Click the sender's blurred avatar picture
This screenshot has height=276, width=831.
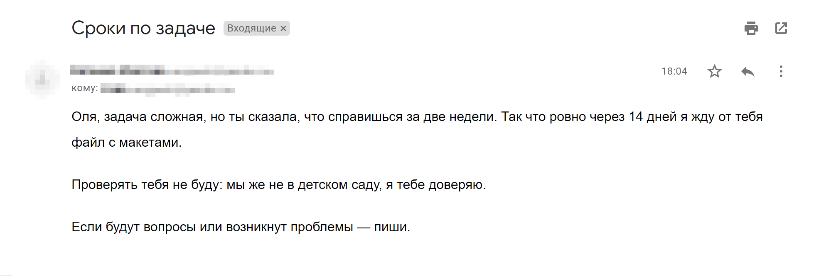click(x=42, y=79)
